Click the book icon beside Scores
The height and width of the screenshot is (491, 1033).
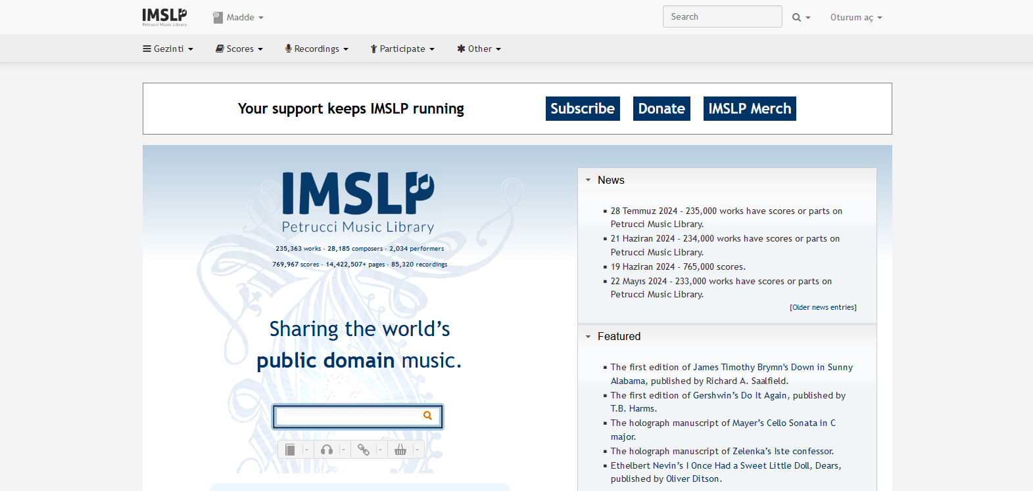pos(220,49)
